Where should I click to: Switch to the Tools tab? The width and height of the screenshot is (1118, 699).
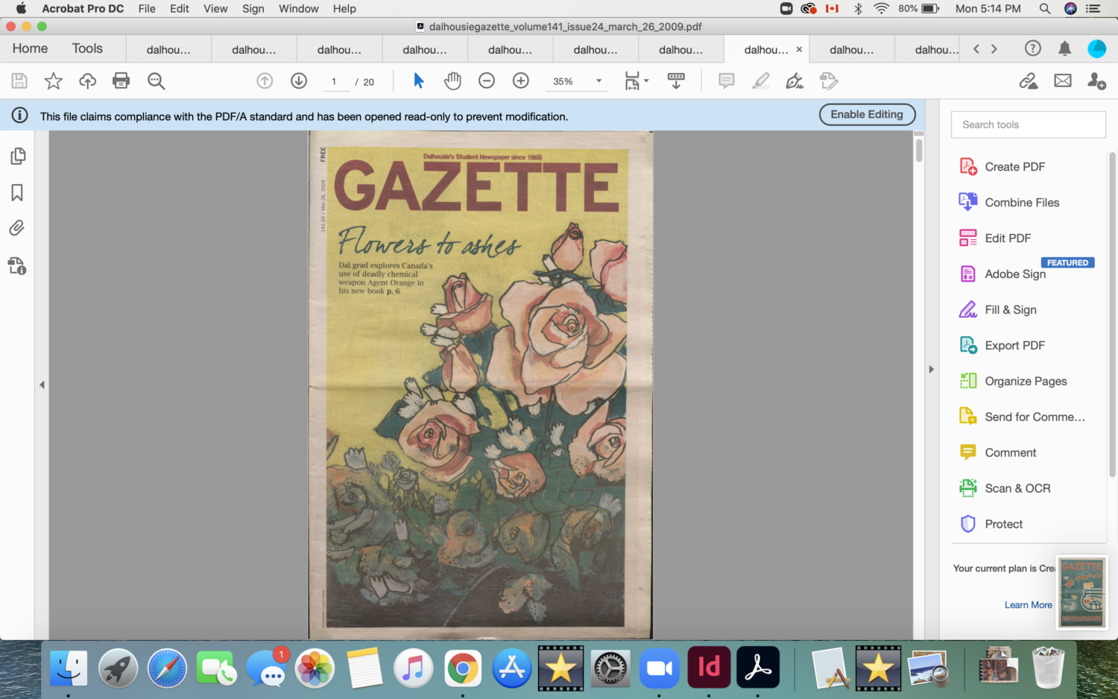[87, 48]
